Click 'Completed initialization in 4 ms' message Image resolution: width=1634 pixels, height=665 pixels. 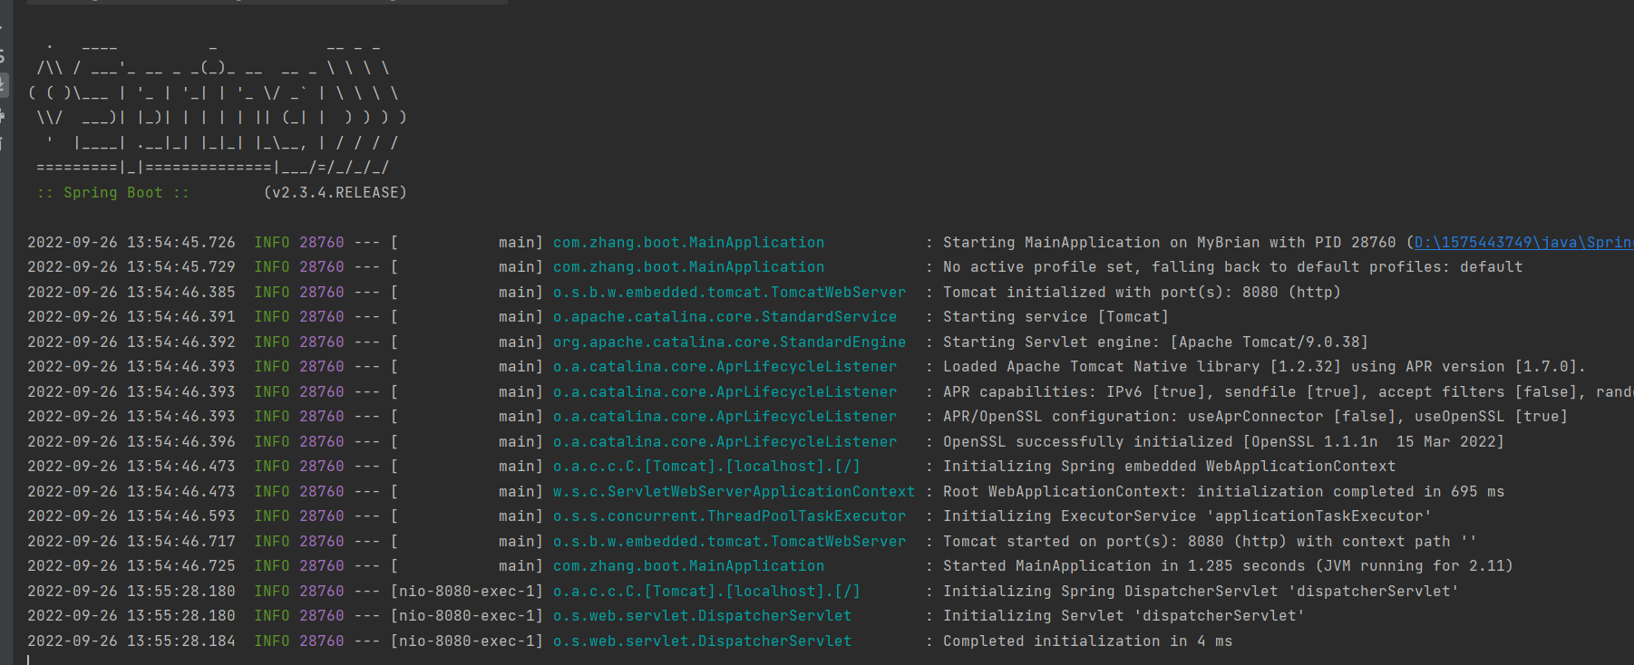(1087, 641)
